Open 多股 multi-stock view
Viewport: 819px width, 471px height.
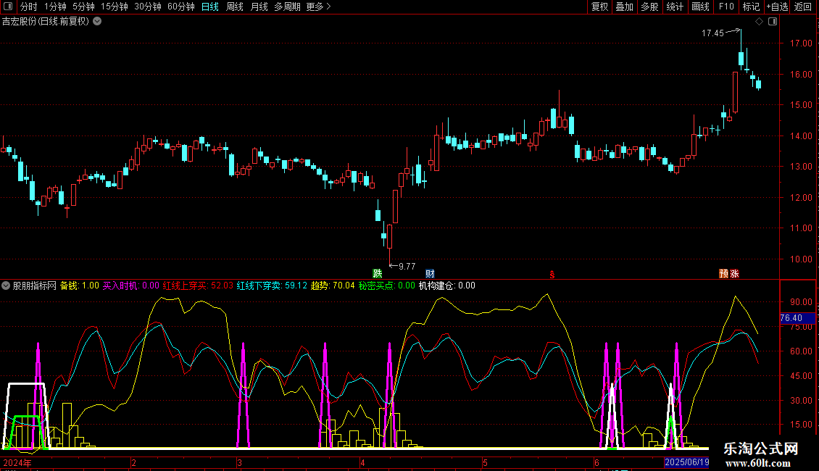click(650, 7)
